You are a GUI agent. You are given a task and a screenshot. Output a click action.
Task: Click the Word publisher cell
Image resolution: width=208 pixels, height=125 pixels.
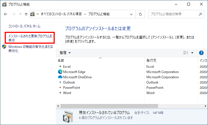[x=150, y=93]
